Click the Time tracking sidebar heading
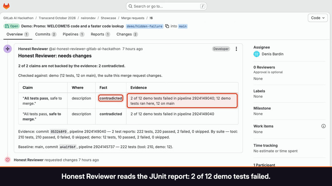Viewport: 332px width, 186px height. click(266, 145)
